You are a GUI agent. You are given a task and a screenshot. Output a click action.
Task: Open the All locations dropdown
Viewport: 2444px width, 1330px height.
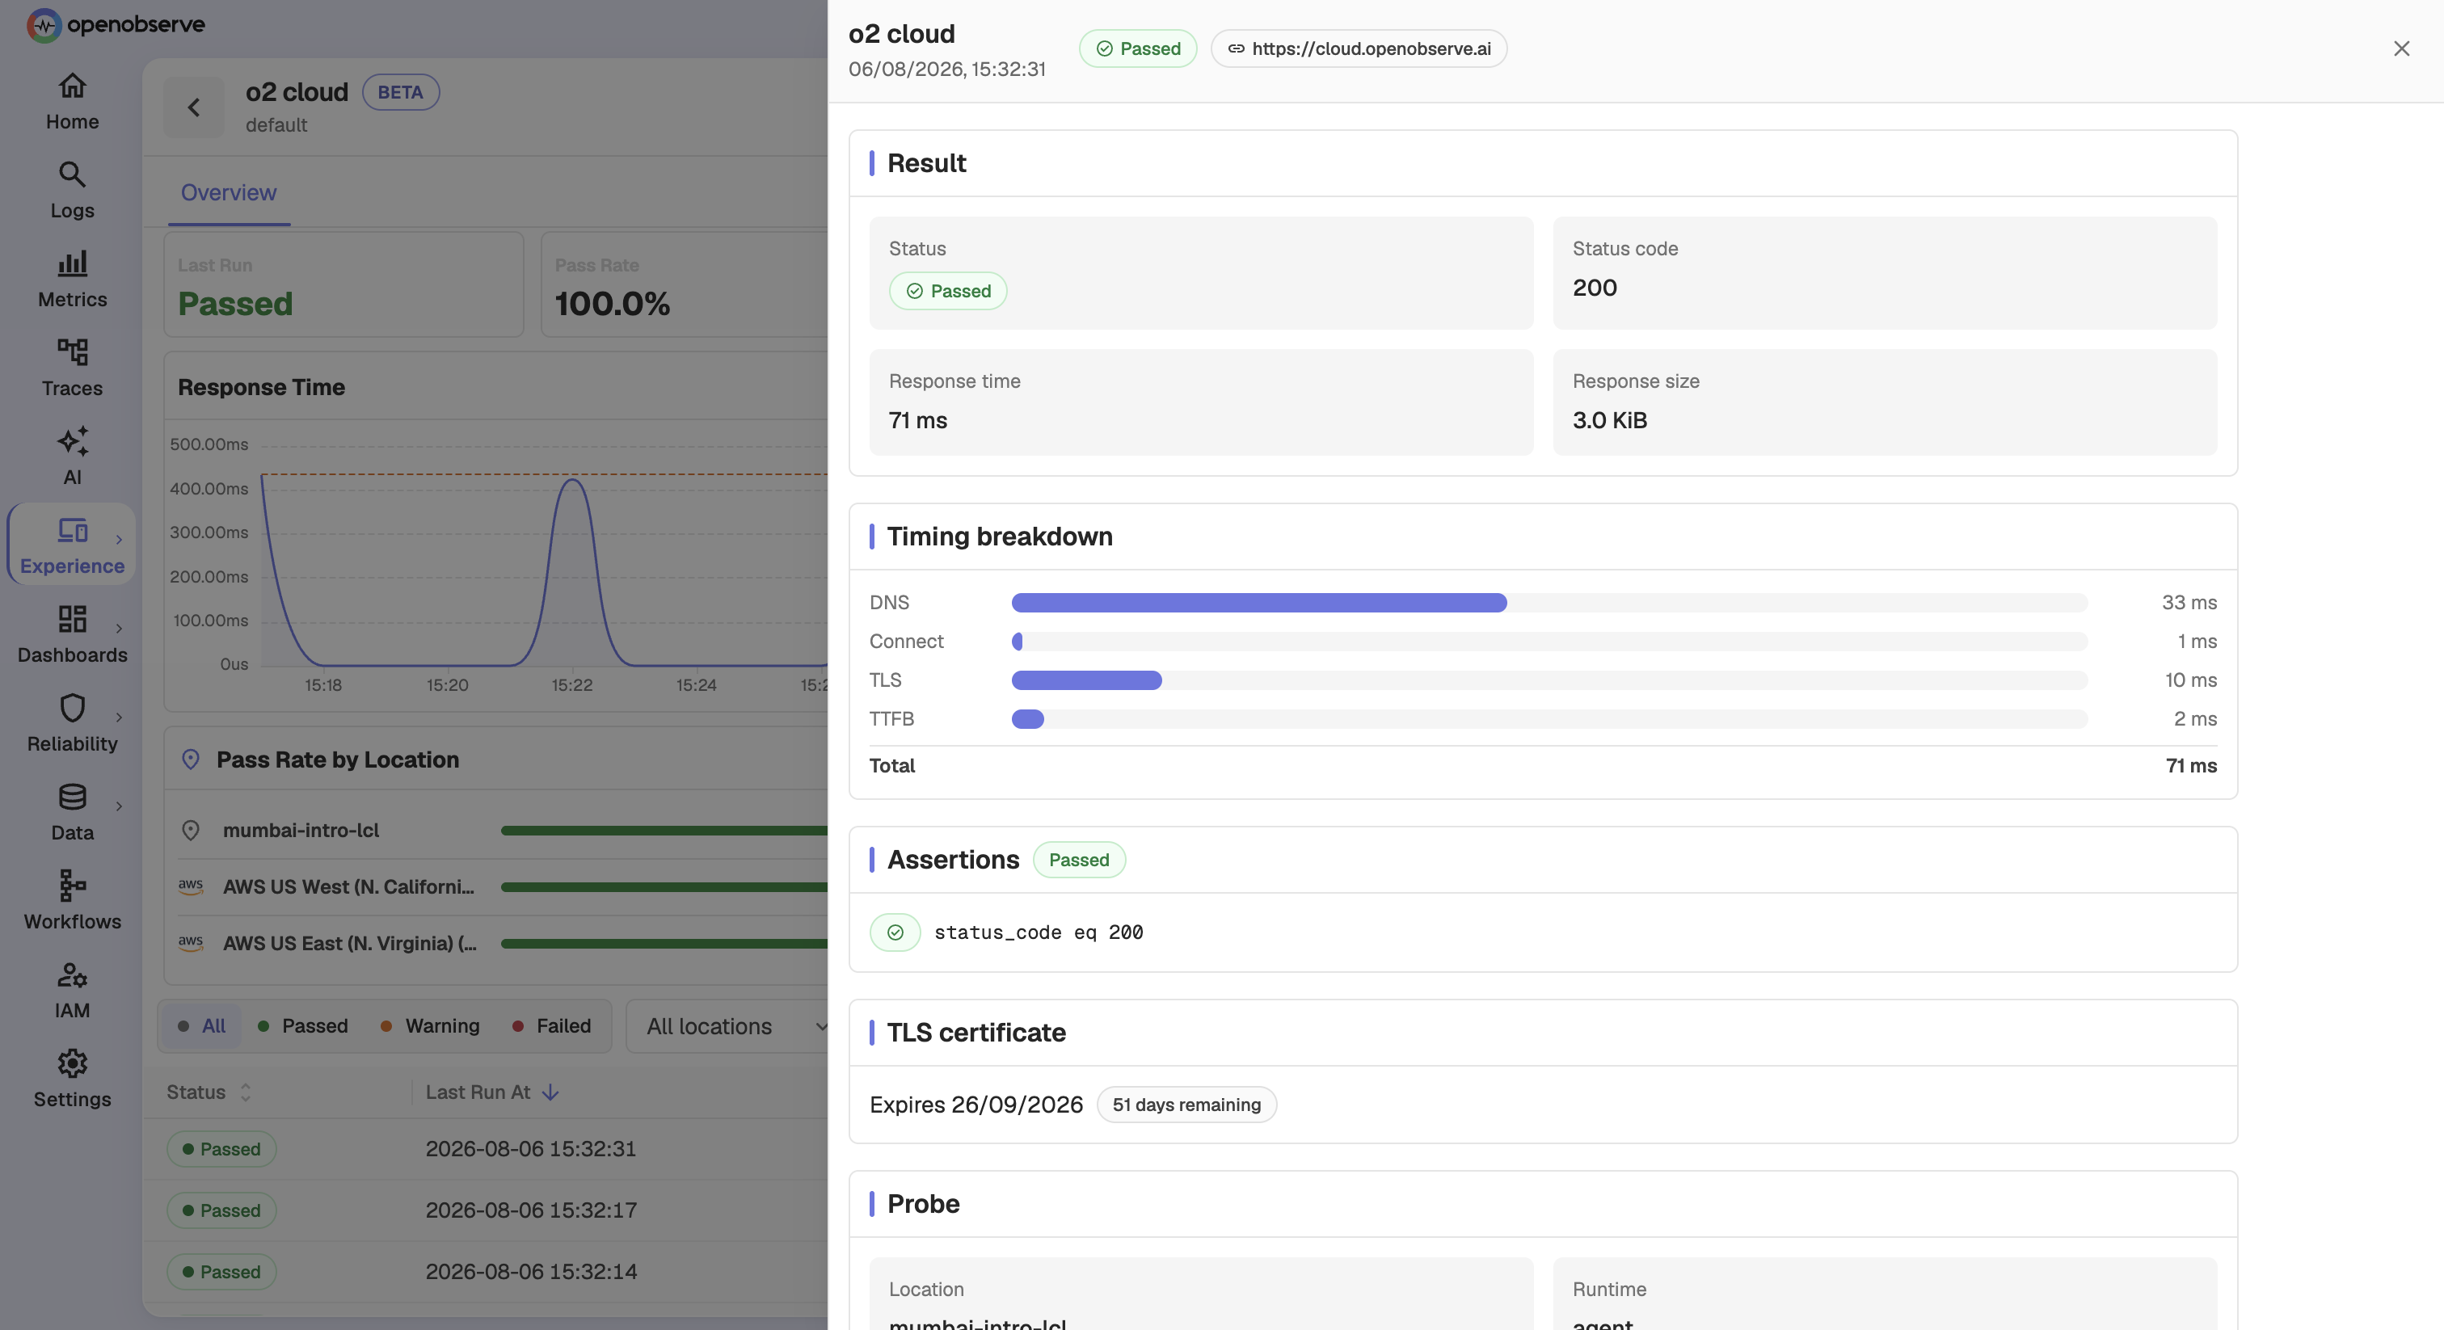click(727, 1026)
